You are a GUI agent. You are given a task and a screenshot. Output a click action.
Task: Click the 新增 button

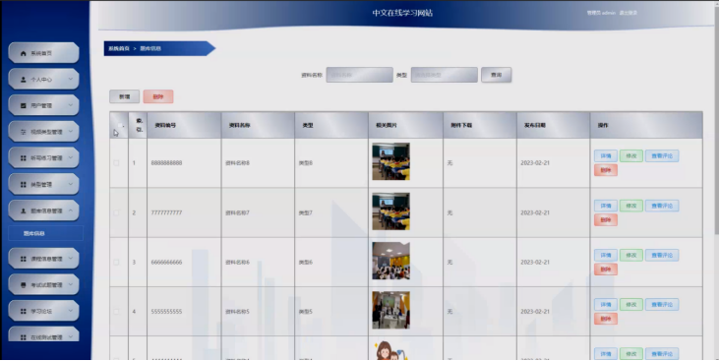click(x=125, y=97)
